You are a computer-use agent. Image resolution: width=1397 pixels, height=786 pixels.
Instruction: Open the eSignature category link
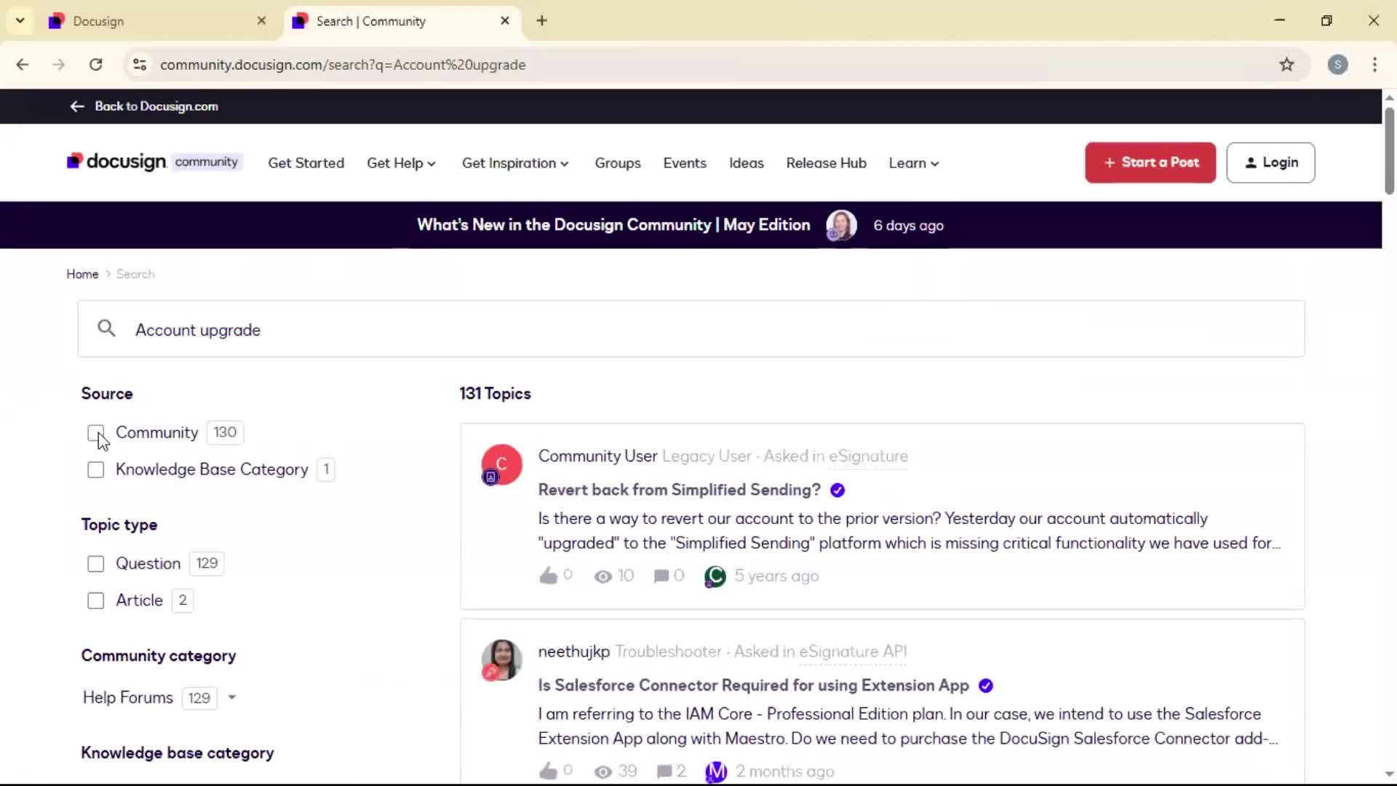[868, 456]
